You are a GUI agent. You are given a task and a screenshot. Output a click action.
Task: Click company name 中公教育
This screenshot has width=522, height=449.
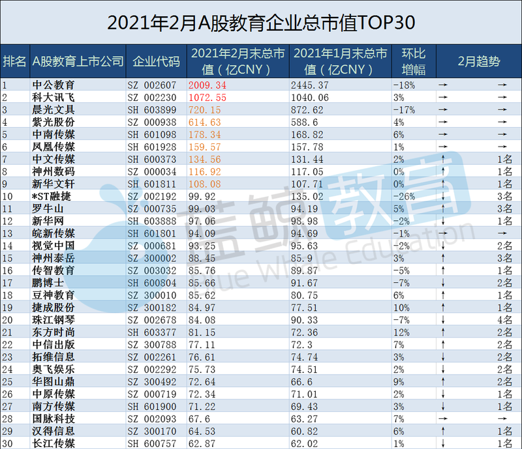click(x=54, y=85)
